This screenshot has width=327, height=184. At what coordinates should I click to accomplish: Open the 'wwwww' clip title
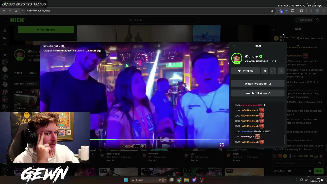pyautogui.click(x=154, y=154)
